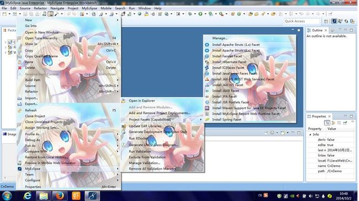This screenshot has height=201, width=359.
Task: Expand the New submenu arrow
Action: pyautogui.click(x=118, y=20)
